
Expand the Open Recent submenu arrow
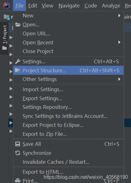tap(119, 42)
